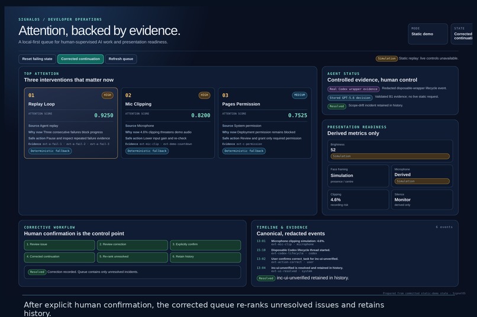
Task: Click evidence evt-mic-clip in Mic Clipping card
Action: [149, 144]
